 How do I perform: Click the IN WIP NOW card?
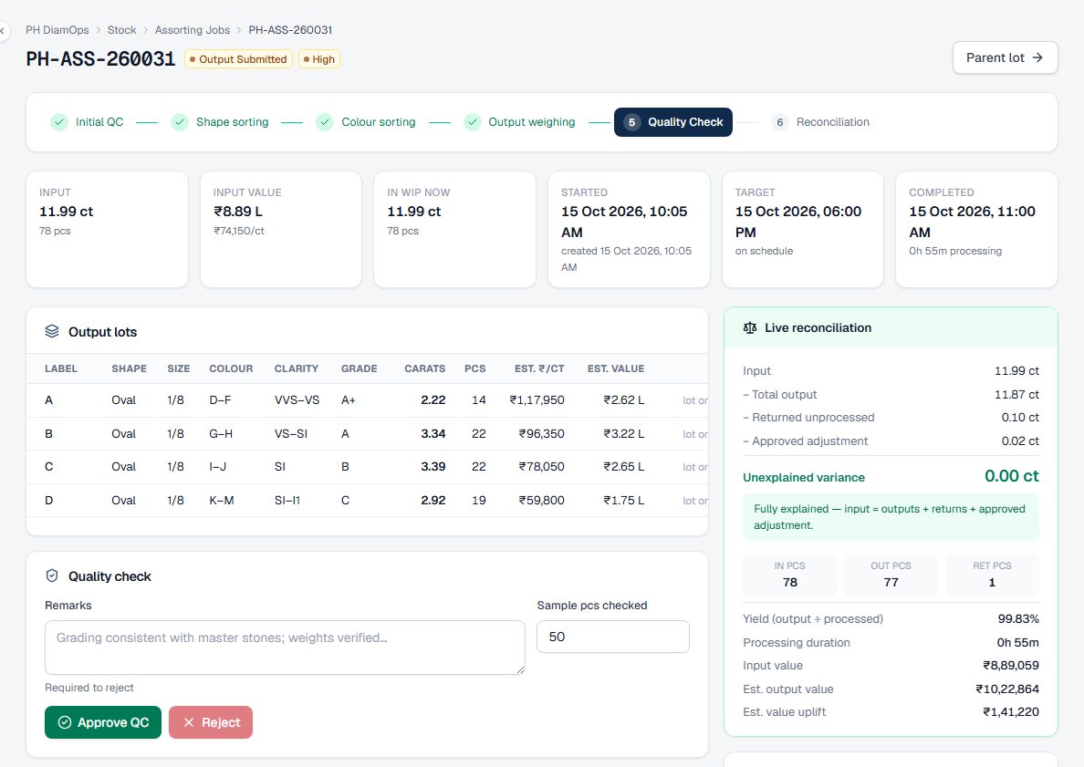tap(455, 230)
